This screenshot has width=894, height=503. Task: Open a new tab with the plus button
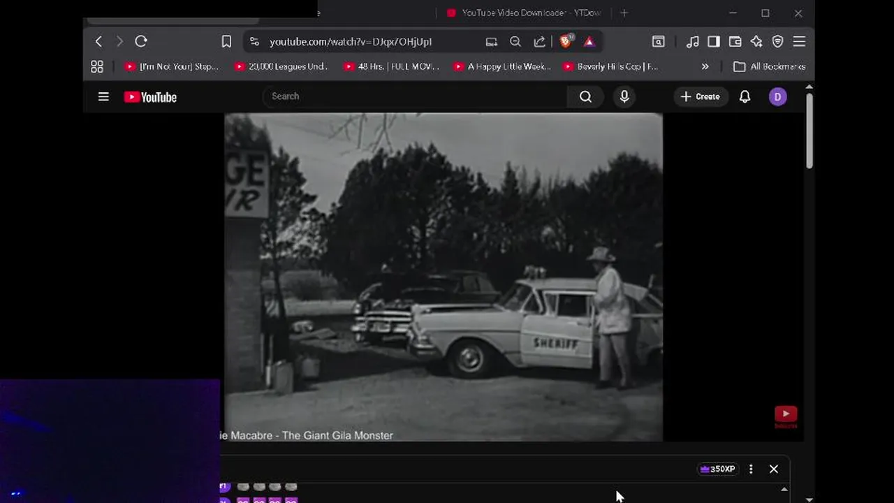click(624, 13)
